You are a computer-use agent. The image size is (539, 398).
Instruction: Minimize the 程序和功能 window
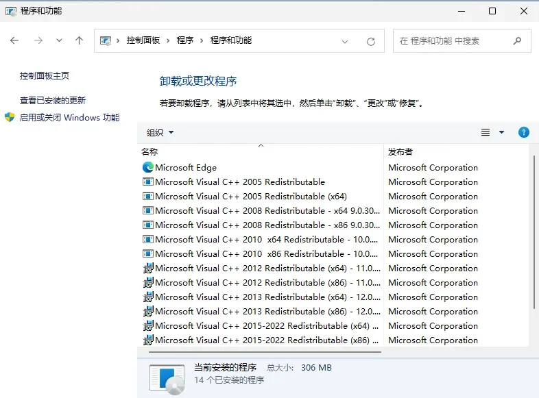click(462, 11)
